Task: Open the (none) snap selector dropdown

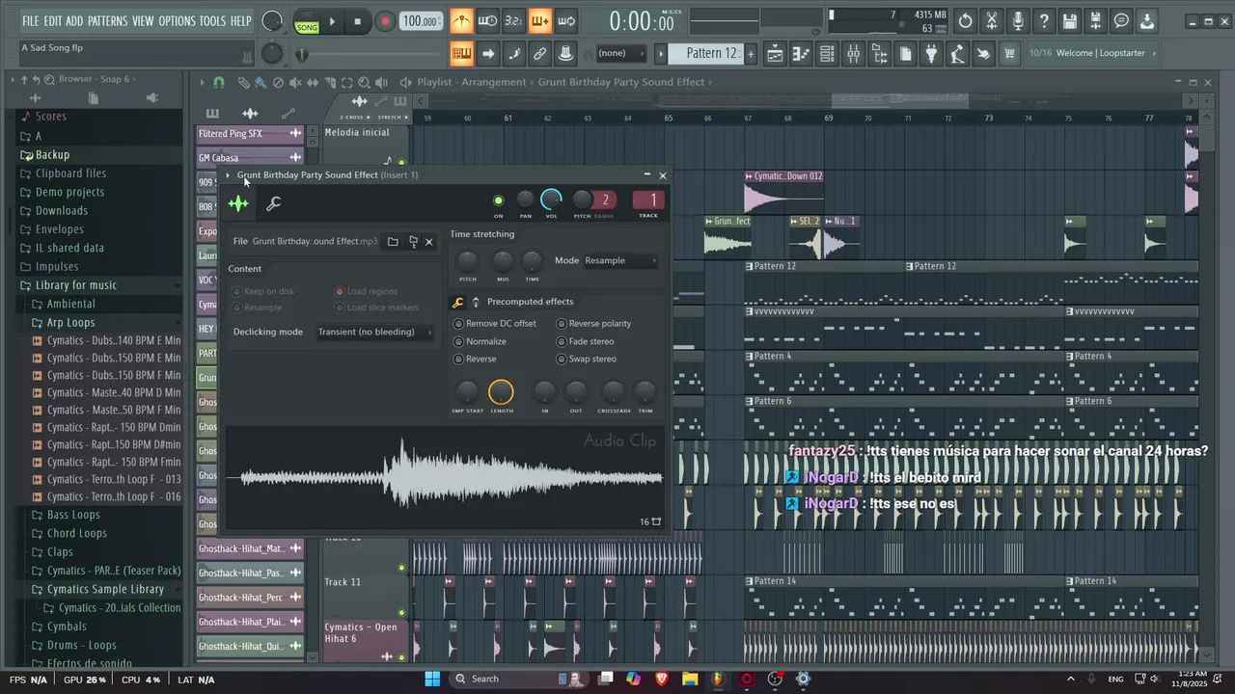Action: (623, 53)
